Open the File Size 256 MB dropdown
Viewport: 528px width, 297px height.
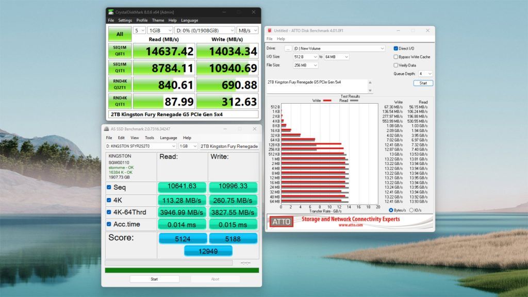[x=305, y=65]
